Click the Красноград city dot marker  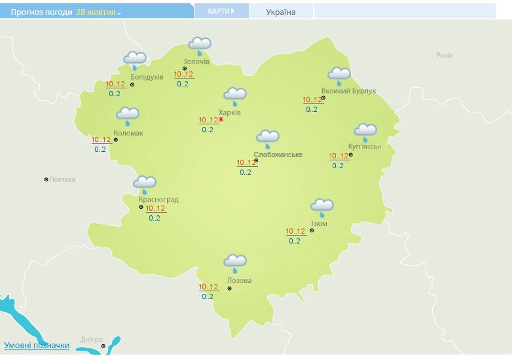click(x=141, y=207)
